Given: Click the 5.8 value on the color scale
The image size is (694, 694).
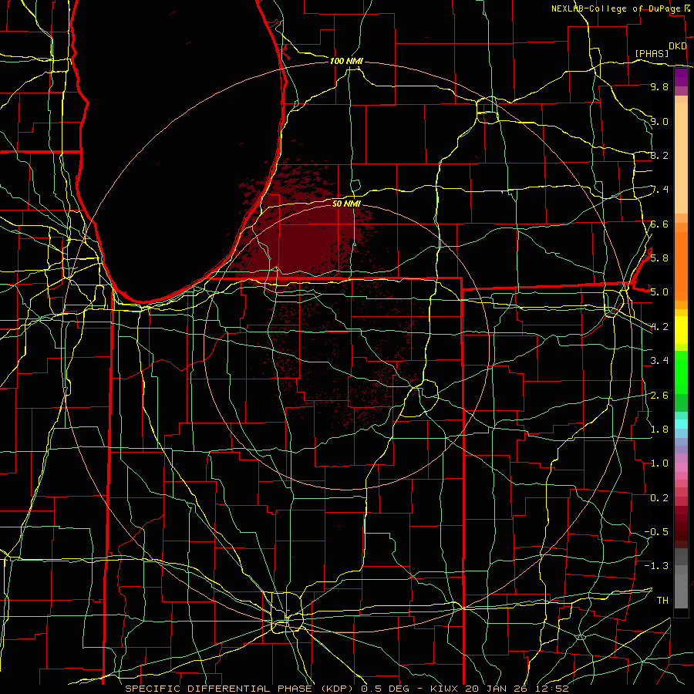Looking at the screenshot, I should coord(659,258).
